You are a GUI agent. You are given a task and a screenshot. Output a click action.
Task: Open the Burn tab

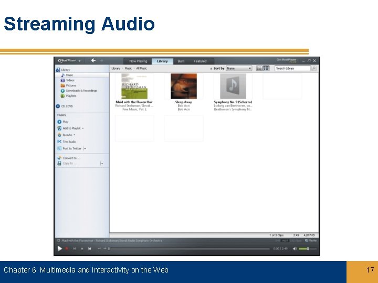pos(181,61)
